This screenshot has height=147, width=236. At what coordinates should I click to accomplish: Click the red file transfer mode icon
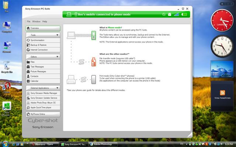[94, 62]
